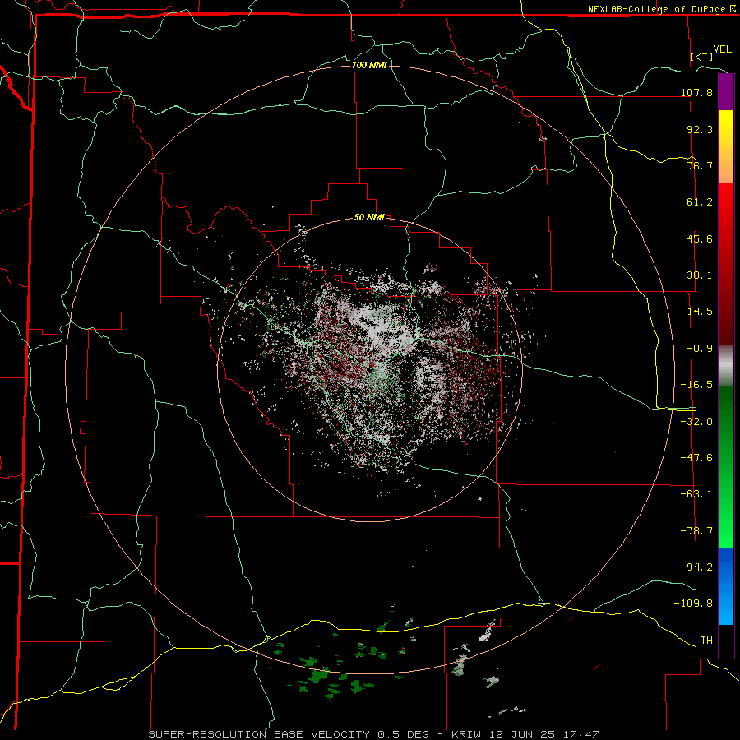Click the 12 JUN 25 17:47 timestamp

543,734
